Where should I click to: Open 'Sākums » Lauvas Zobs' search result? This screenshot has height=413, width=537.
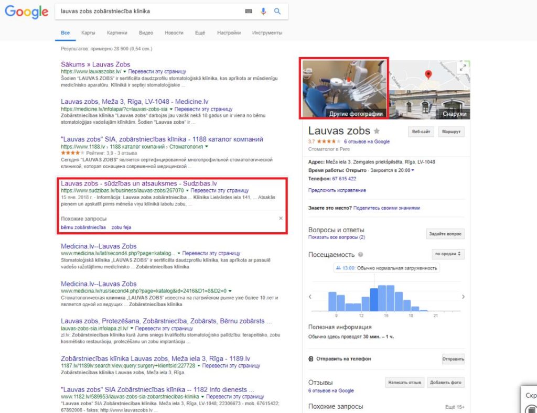point(95,64)
